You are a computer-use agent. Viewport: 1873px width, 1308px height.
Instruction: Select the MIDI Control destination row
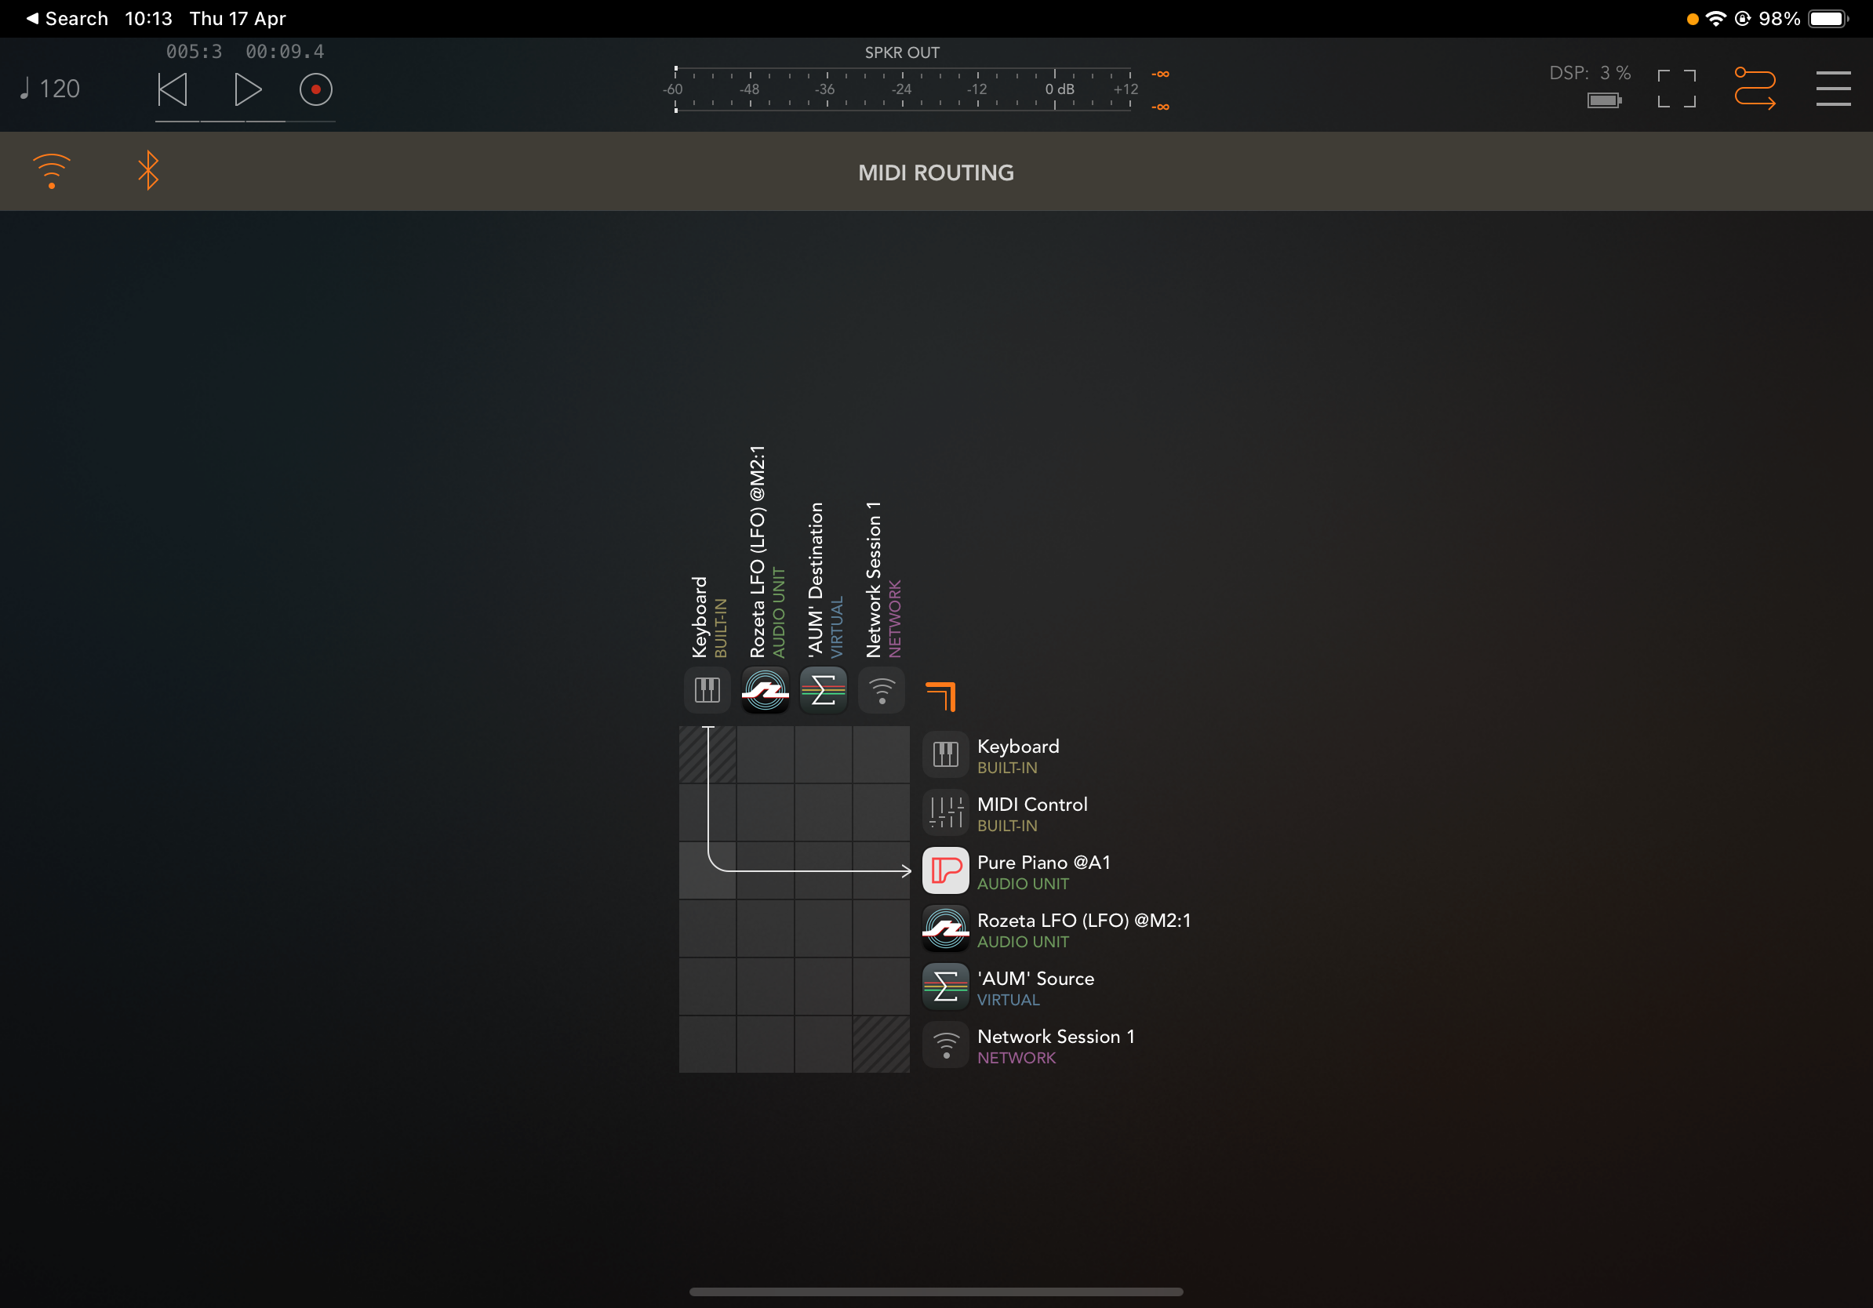tap(1031, 813)
